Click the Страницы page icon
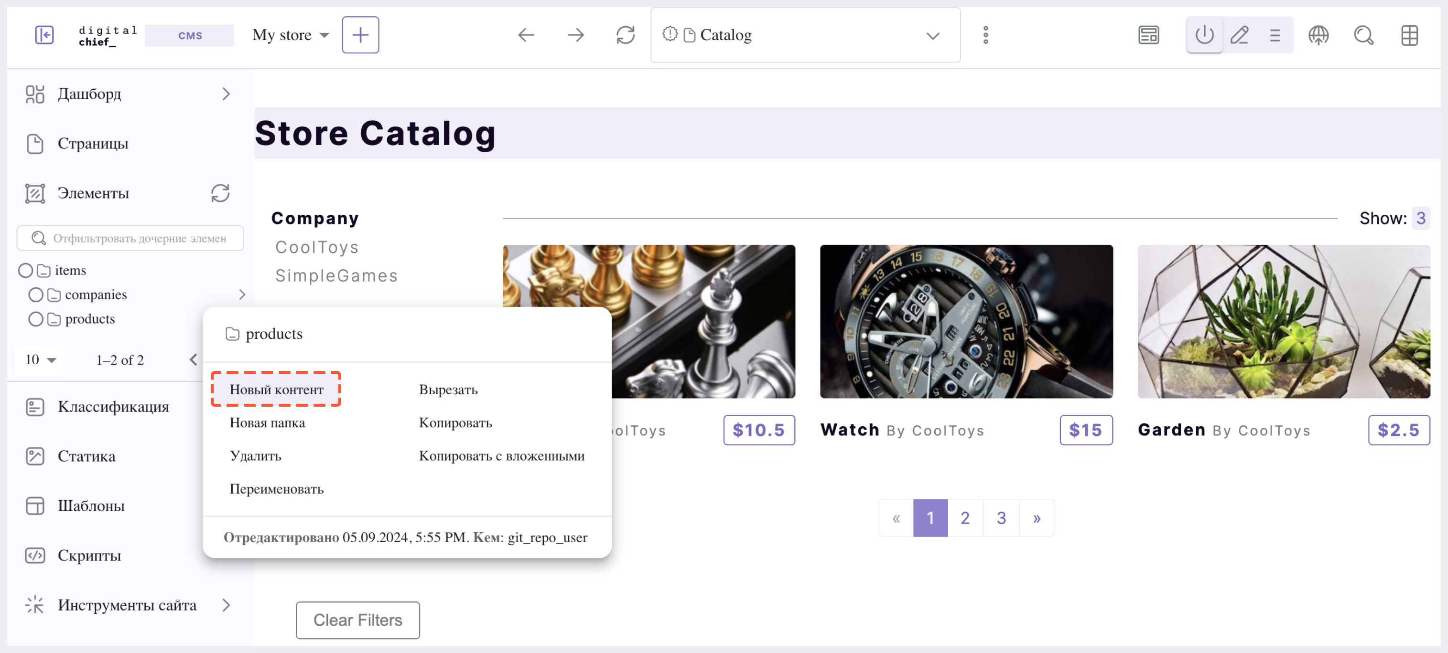Screen dimensions: 1448x653 [x=35, y=144]
